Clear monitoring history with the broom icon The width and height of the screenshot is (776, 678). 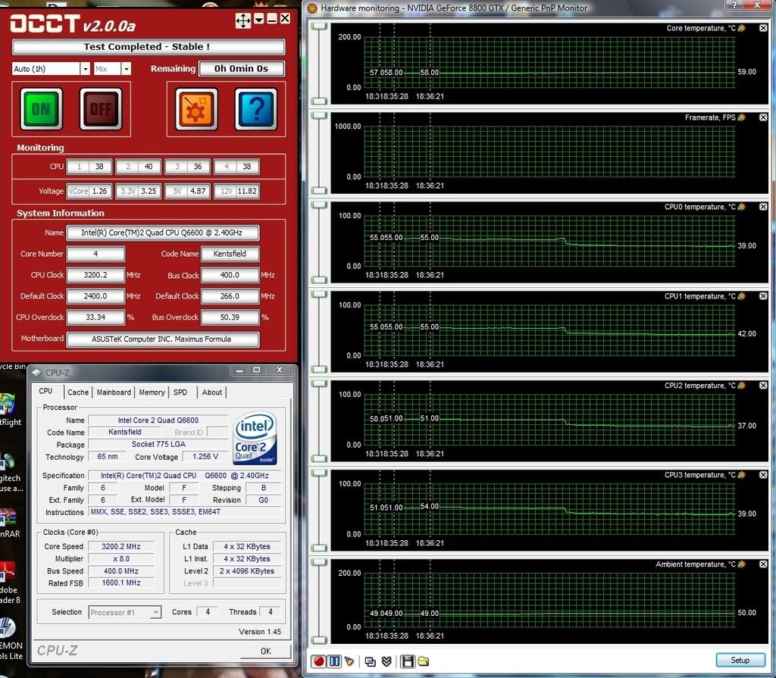pyautogui.click(x=350, y=661)
